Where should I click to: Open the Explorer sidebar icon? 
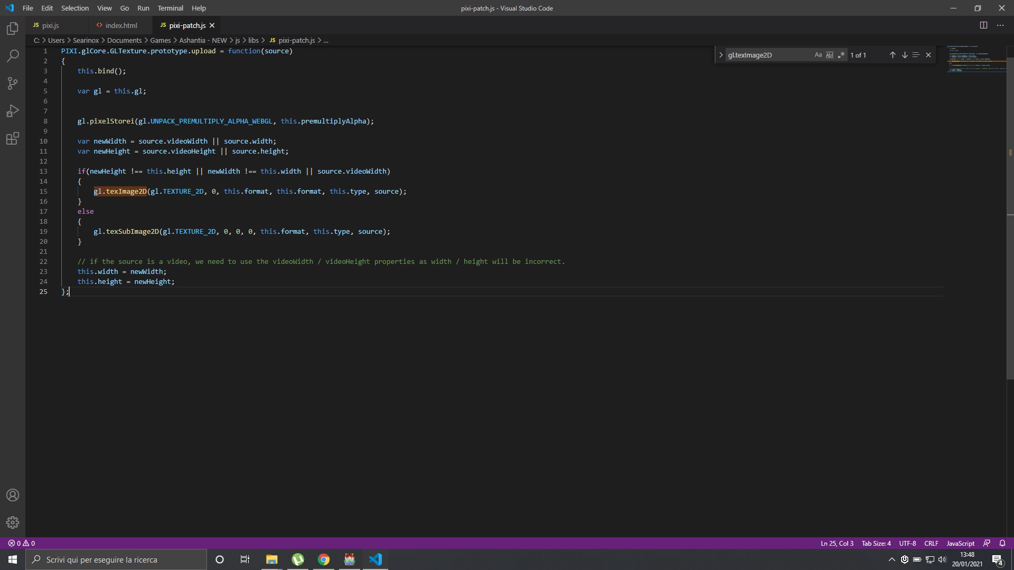(12, 28)
